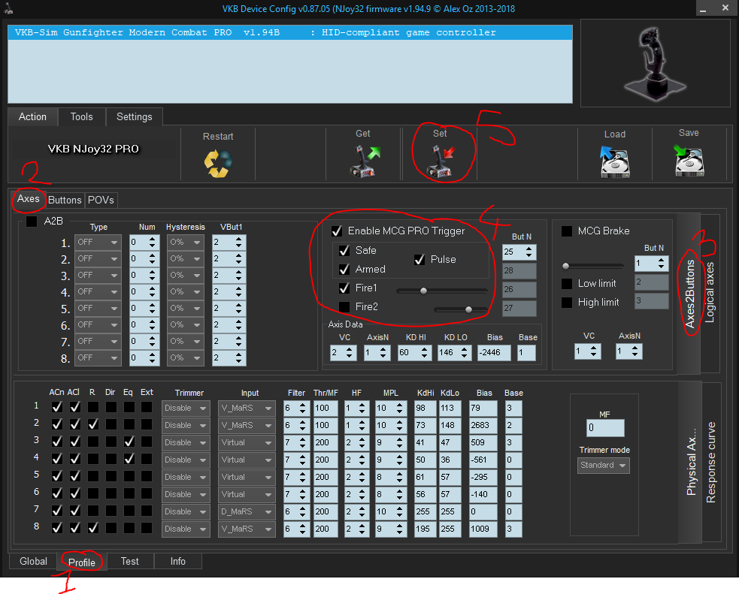
Task: Check the Low limit checkbox
Action: pyautogui.click(x=567, y=283)
